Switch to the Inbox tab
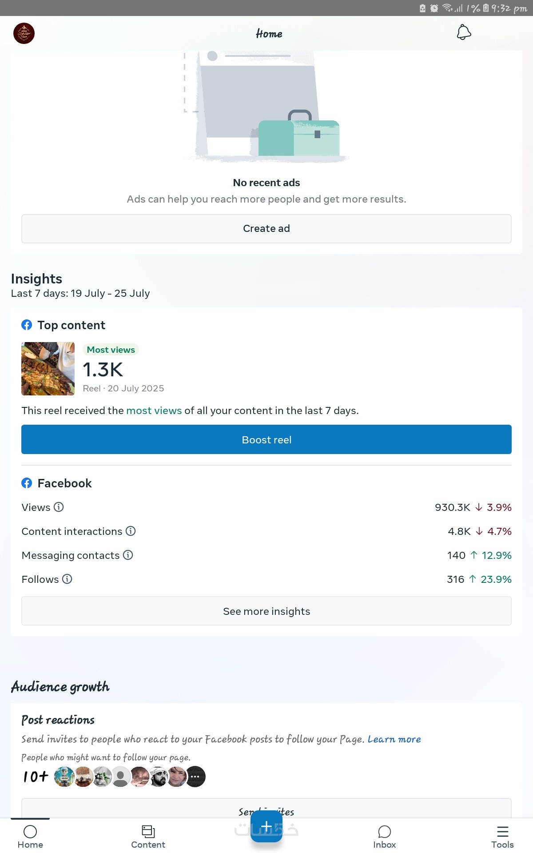Viewport: 533px width, 853px height. (x=384, y=836)
